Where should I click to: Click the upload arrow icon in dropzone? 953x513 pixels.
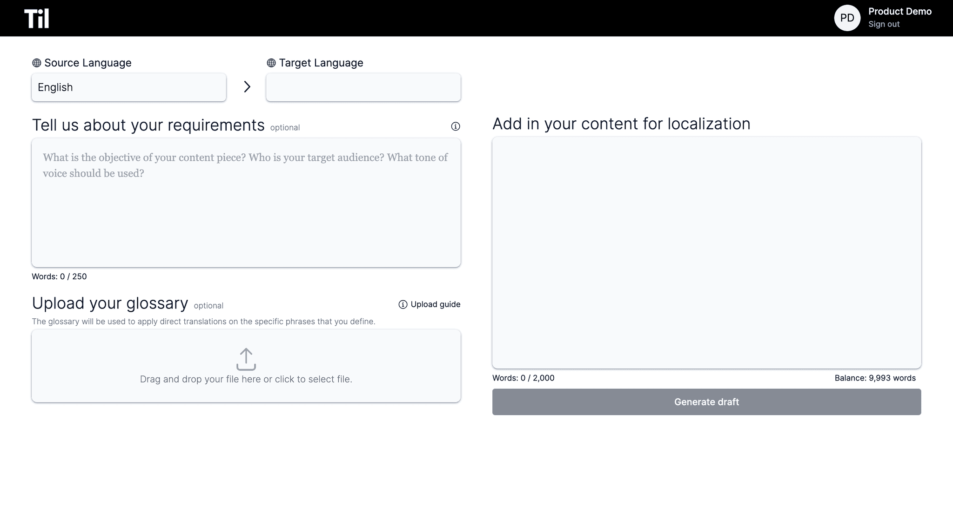246,359
